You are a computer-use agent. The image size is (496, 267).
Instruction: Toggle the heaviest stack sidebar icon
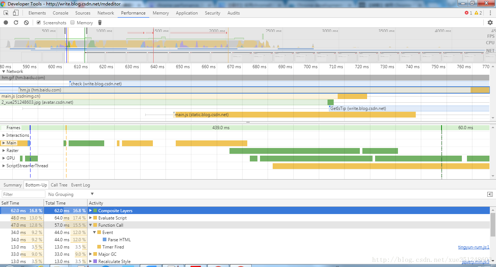[x=490, y=194]
